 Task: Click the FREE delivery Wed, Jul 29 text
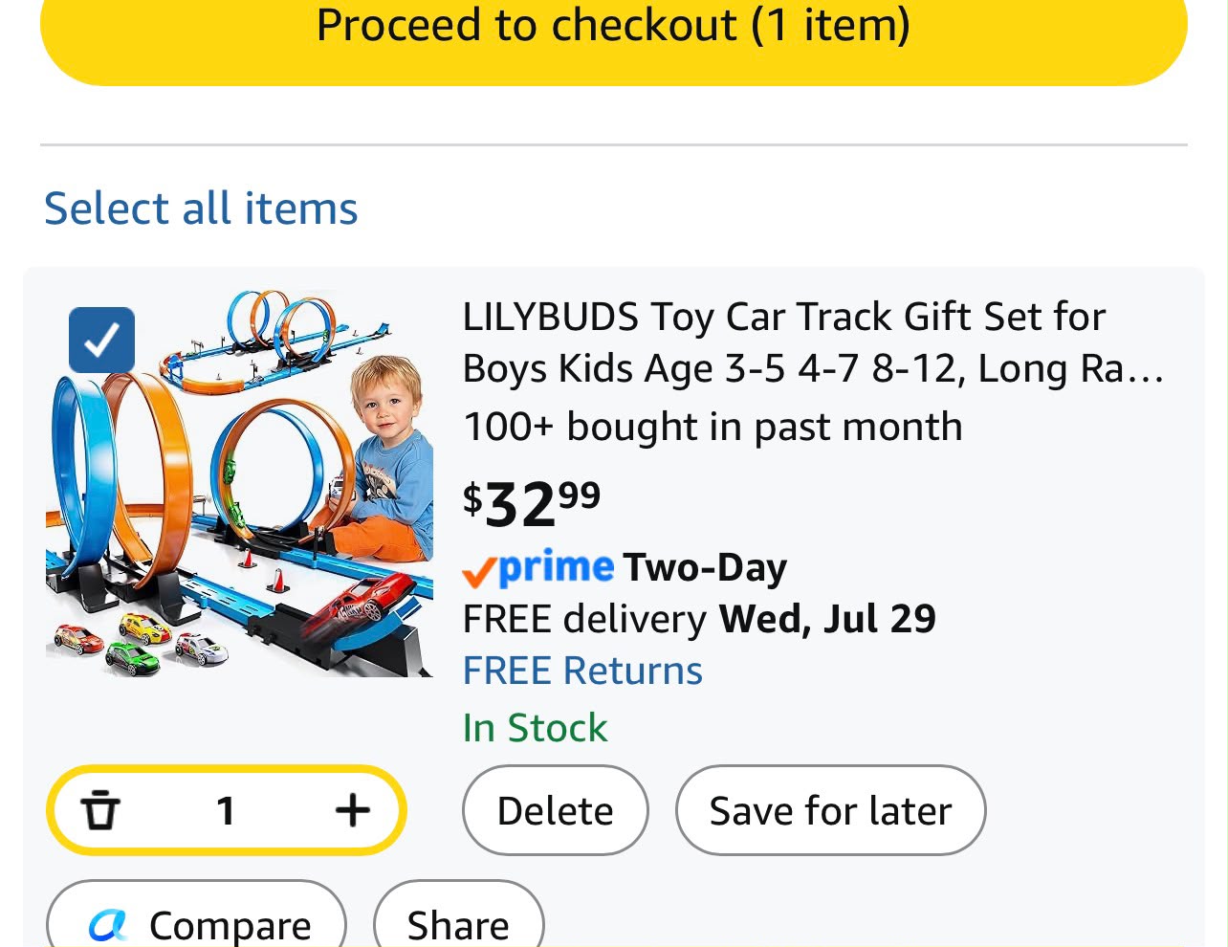[699, 619]
